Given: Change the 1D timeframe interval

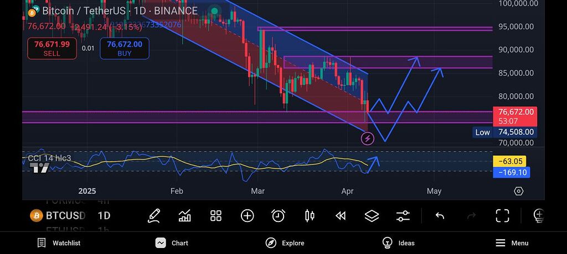Looking at the screenshot, I should click(104, 215).
